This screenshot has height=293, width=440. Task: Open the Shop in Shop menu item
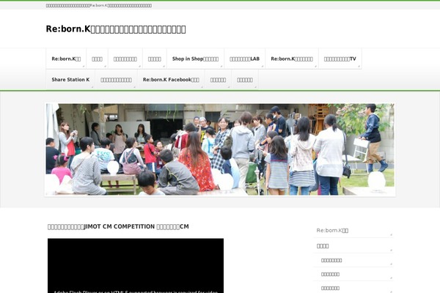(195, 59)
